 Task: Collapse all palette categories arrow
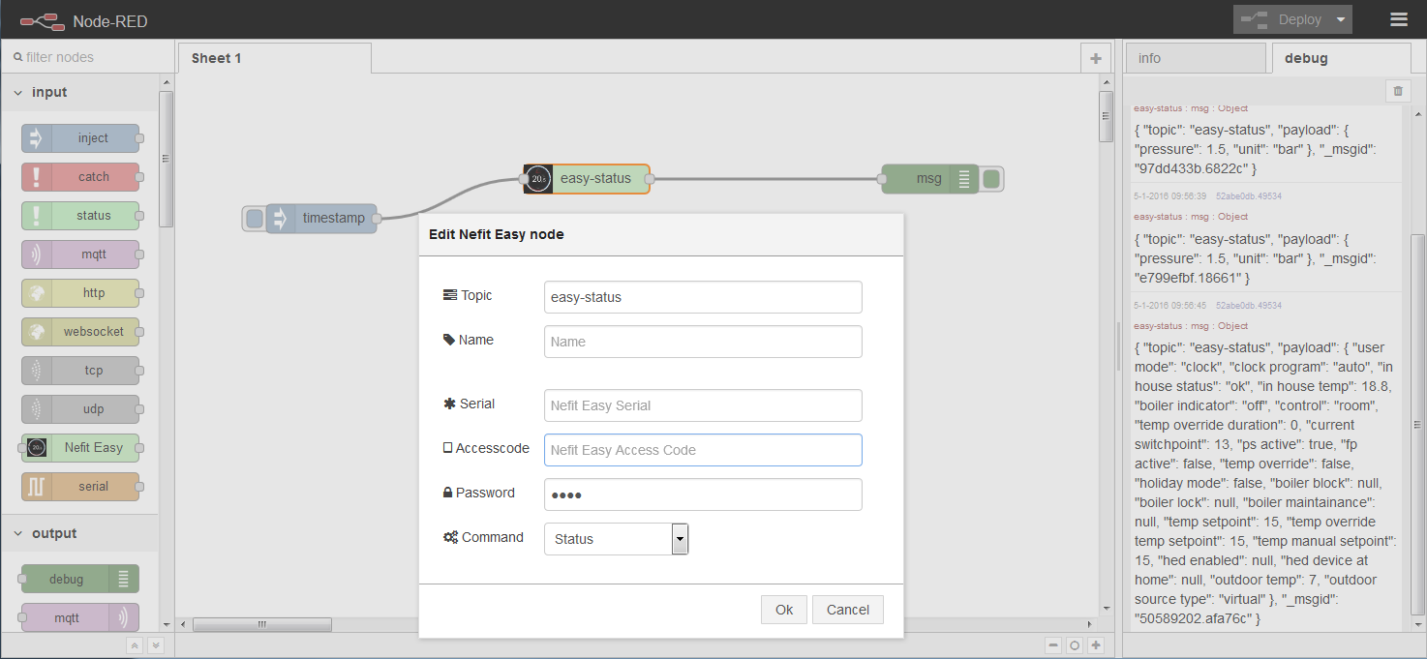click(x=135, y=645)
